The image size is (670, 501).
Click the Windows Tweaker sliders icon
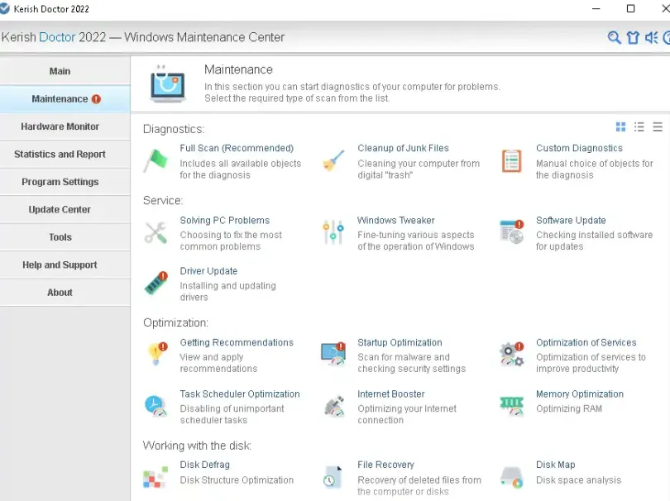pyautogui.click(x=333, y=232)
